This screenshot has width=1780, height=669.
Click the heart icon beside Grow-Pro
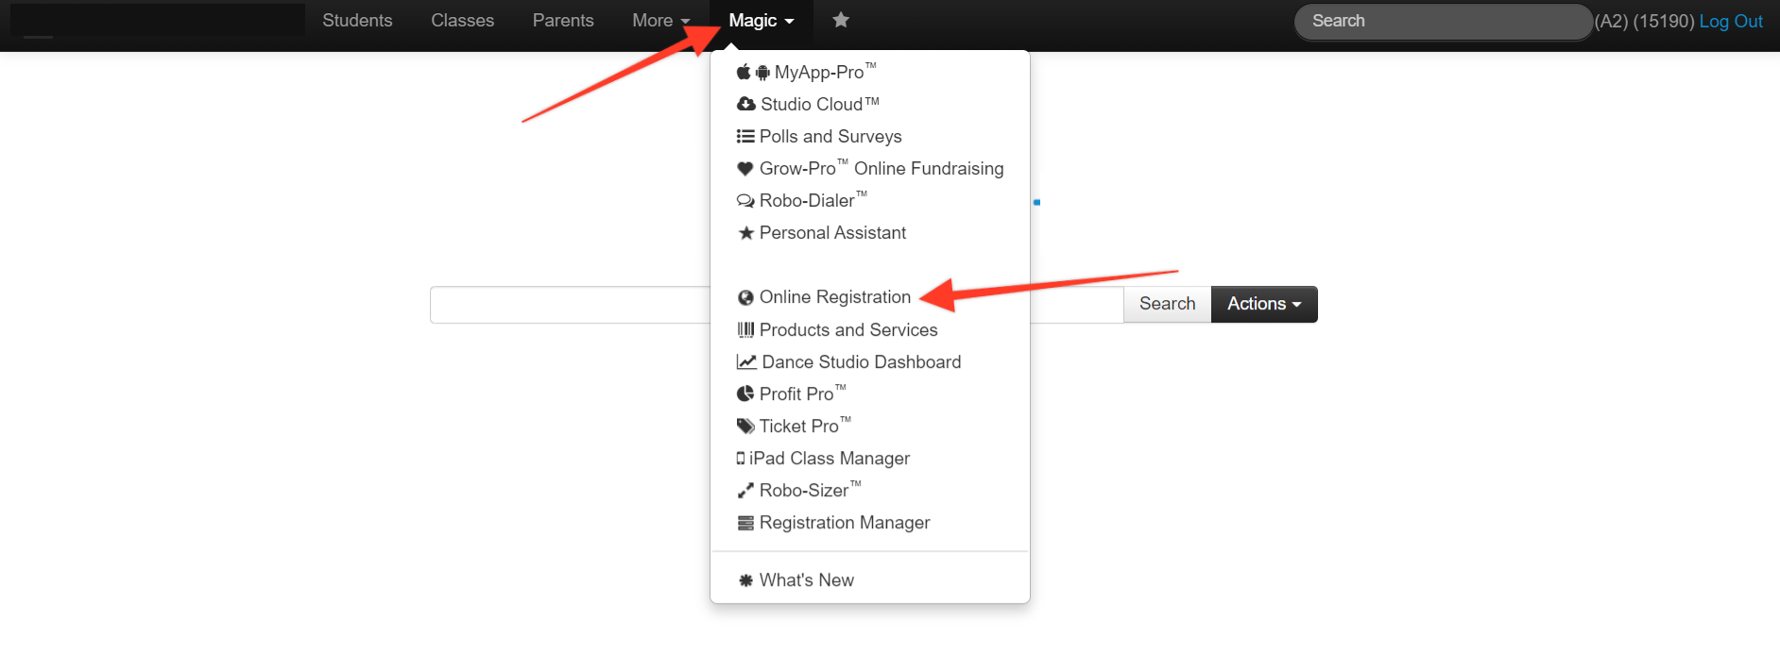click(745, 169)
